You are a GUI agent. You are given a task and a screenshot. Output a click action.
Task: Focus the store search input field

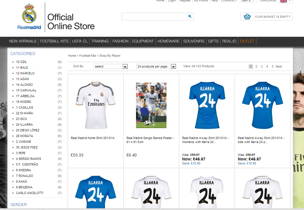tap(154, 17)
